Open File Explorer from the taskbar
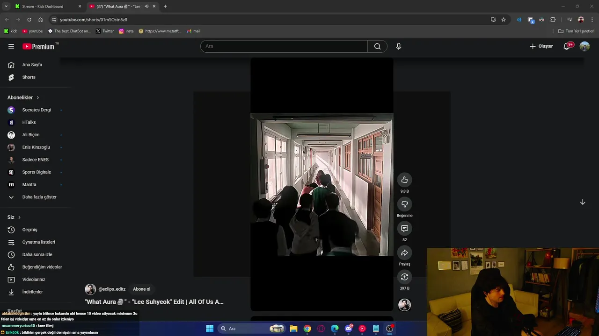Screen dimensions: 599x336 click(x=293, y=329)
